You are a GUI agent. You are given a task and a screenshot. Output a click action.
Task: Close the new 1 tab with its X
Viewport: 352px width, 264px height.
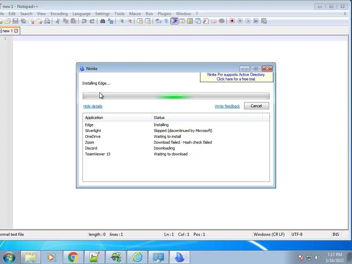click(16, 31)
